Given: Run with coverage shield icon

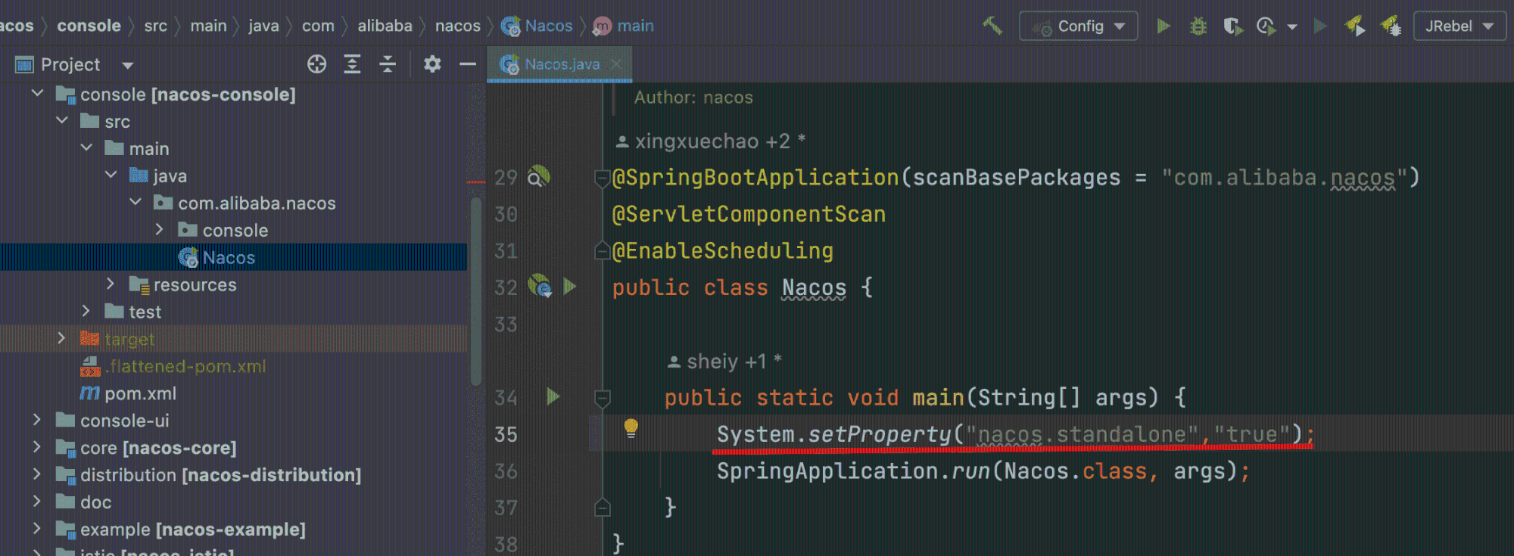Looking at the screenshot, I should coord(1233,26).
